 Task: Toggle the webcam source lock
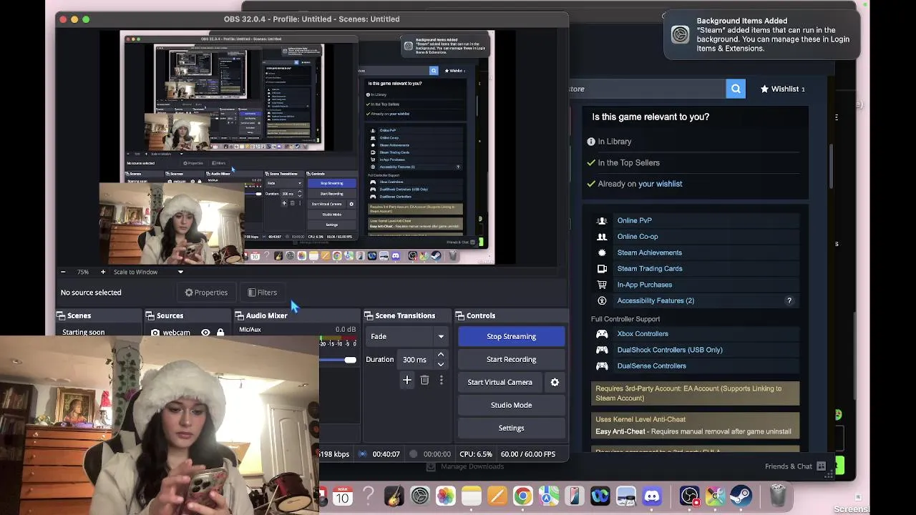click(x=220, y=333)
